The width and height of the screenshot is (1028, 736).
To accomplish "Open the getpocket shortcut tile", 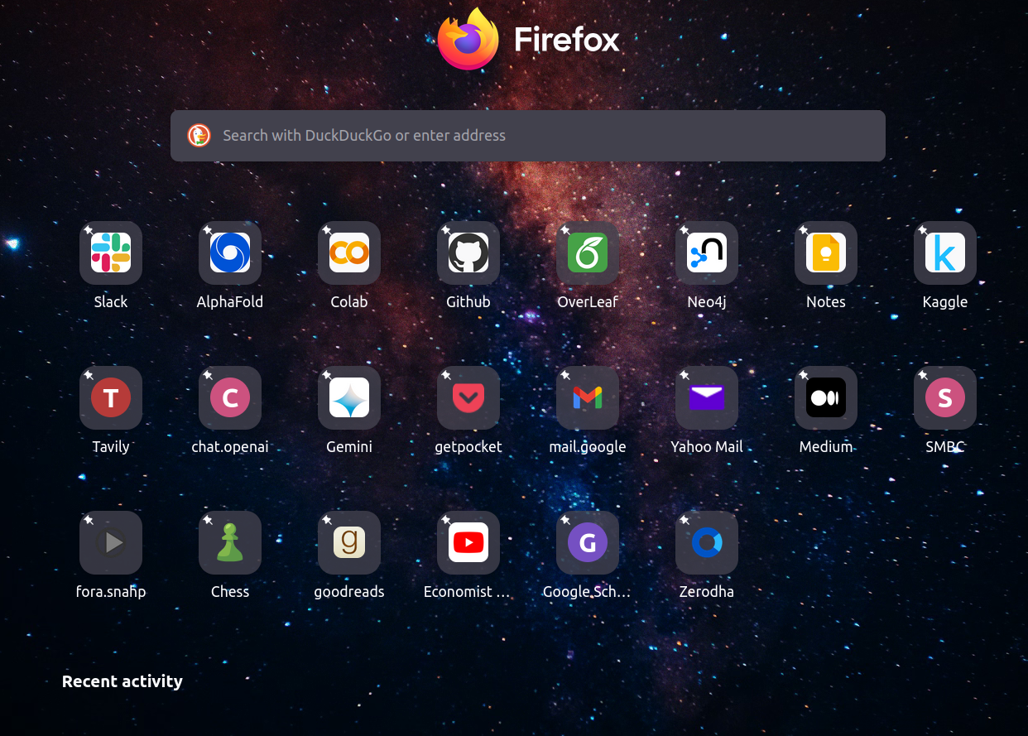I will pos(468,398).
